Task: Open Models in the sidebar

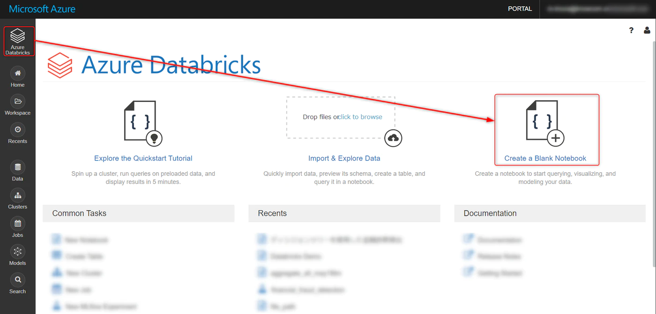Action: coord(18,251)
